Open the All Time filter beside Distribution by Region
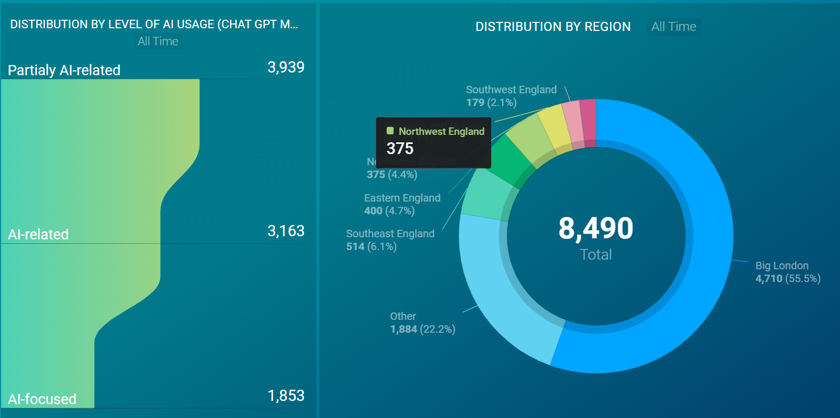The width and height of the screenshot is (840, 418). (674, 27)
